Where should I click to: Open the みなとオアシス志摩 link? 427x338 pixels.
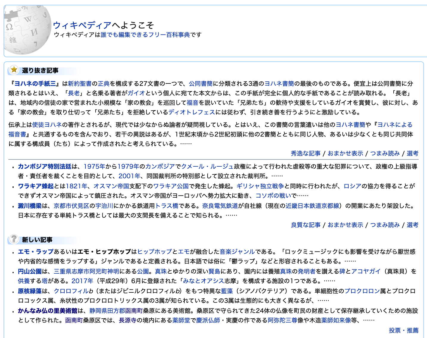pos(203,281)
